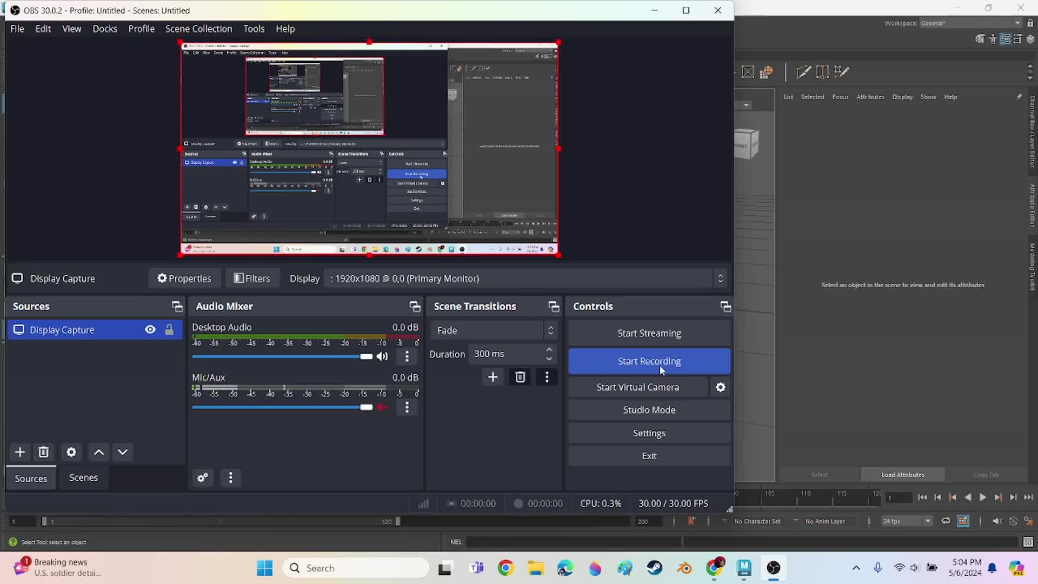Unmute the Mic/Aux speaker icon
This screenshot has height=584, width=1038.
tap(383, 407)
